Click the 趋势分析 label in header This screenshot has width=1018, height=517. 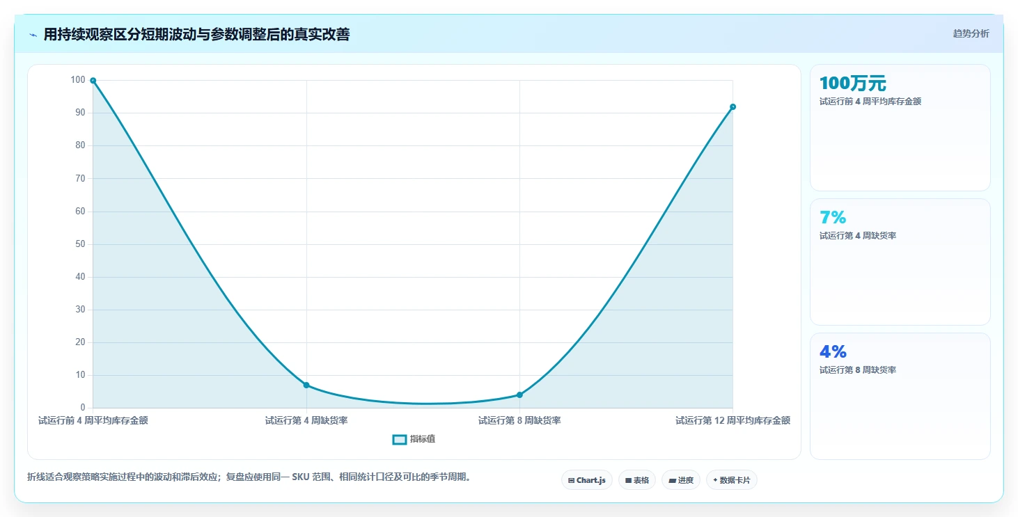tap(971, 33)
